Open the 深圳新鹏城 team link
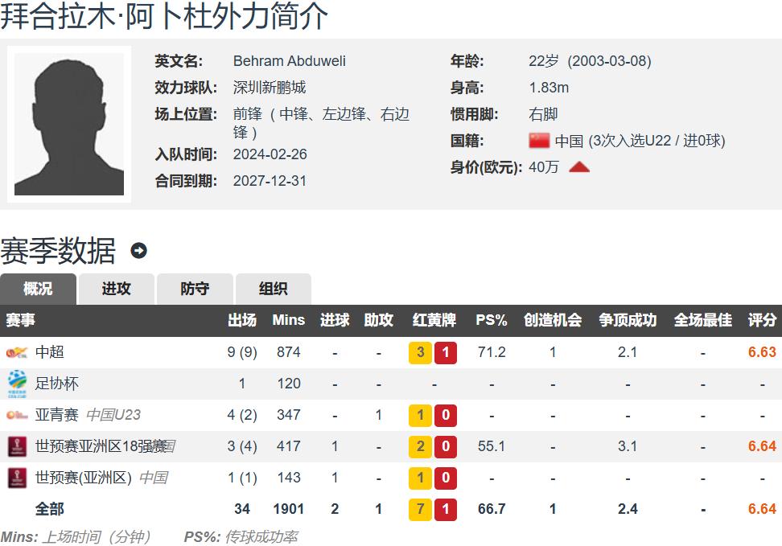 point(269,88)
